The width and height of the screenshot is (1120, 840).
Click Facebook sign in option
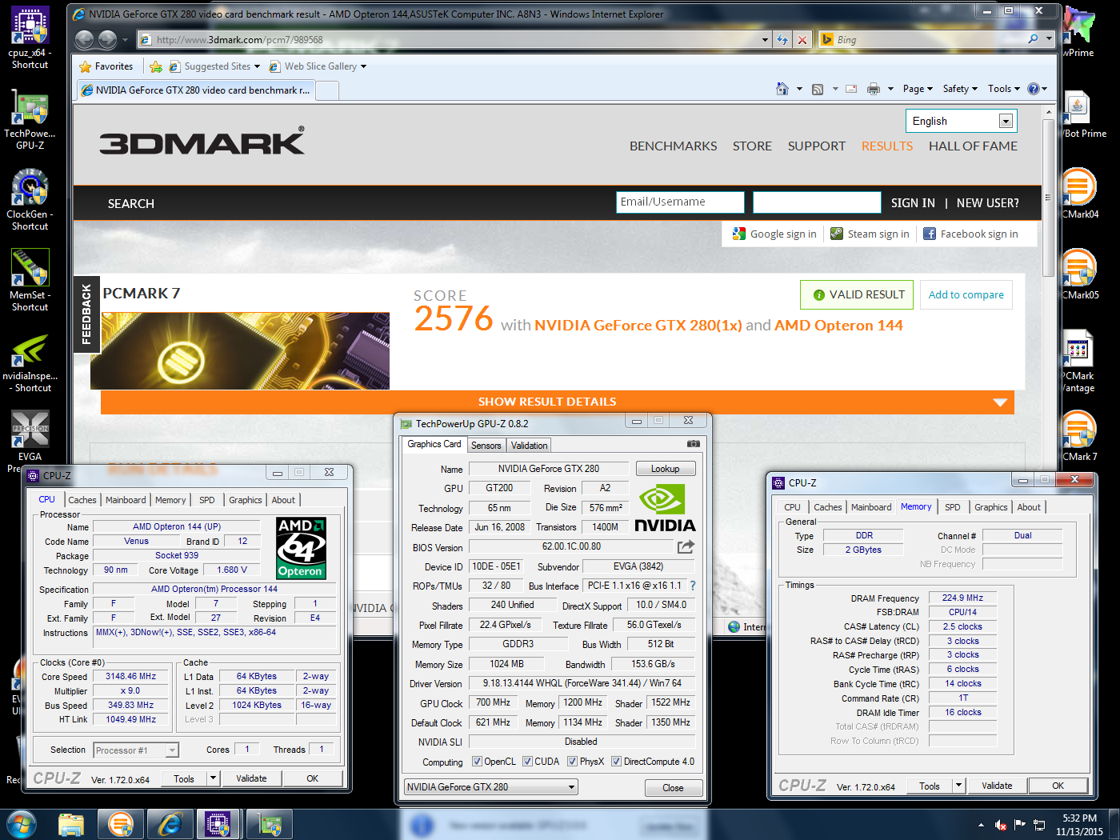pos(970,234)
